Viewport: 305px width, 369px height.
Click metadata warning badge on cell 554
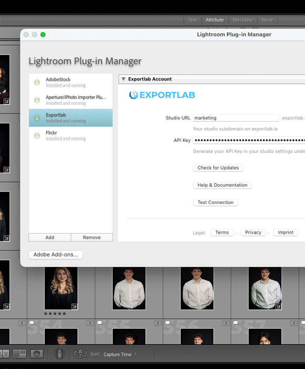pos(90,323)
